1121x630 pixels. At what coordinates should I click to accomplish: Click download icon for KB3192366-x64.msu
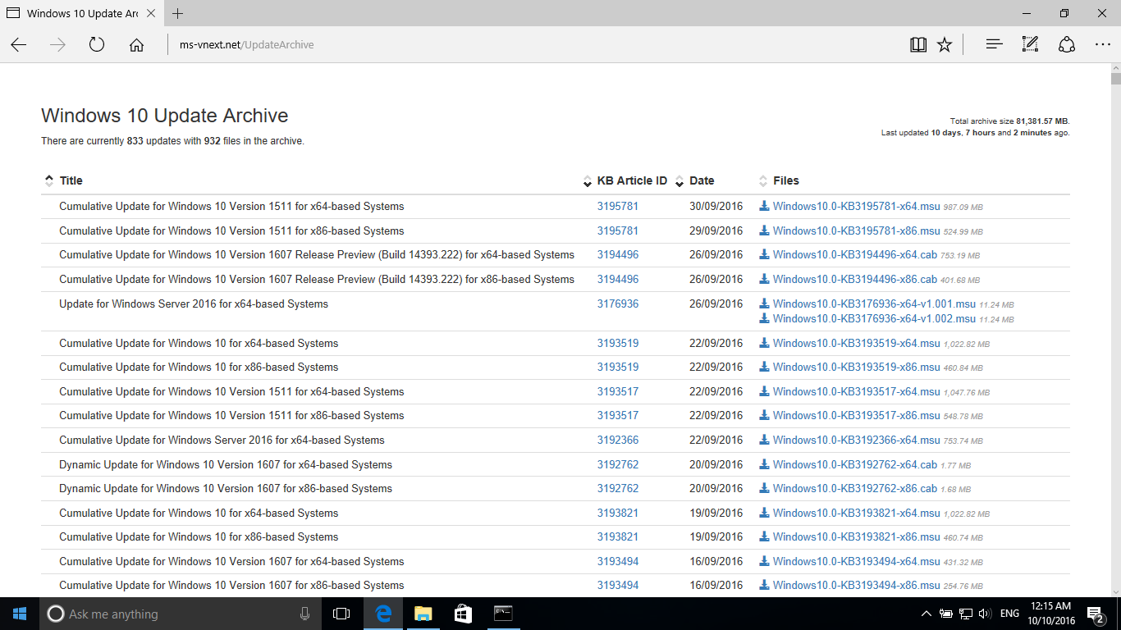764,441
